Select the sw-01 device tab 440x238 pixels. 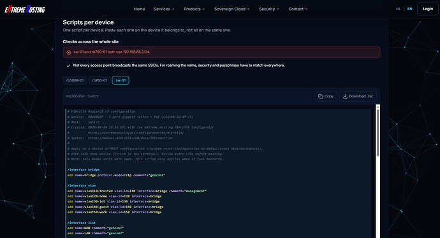point(121,80)
